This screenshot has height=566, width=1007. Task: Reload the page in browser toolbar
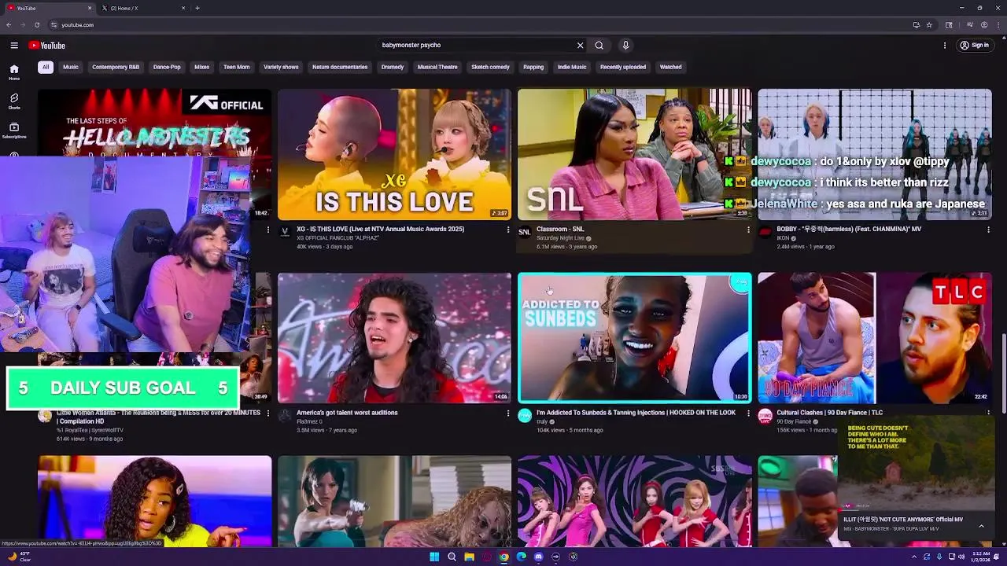click(37, 25)
